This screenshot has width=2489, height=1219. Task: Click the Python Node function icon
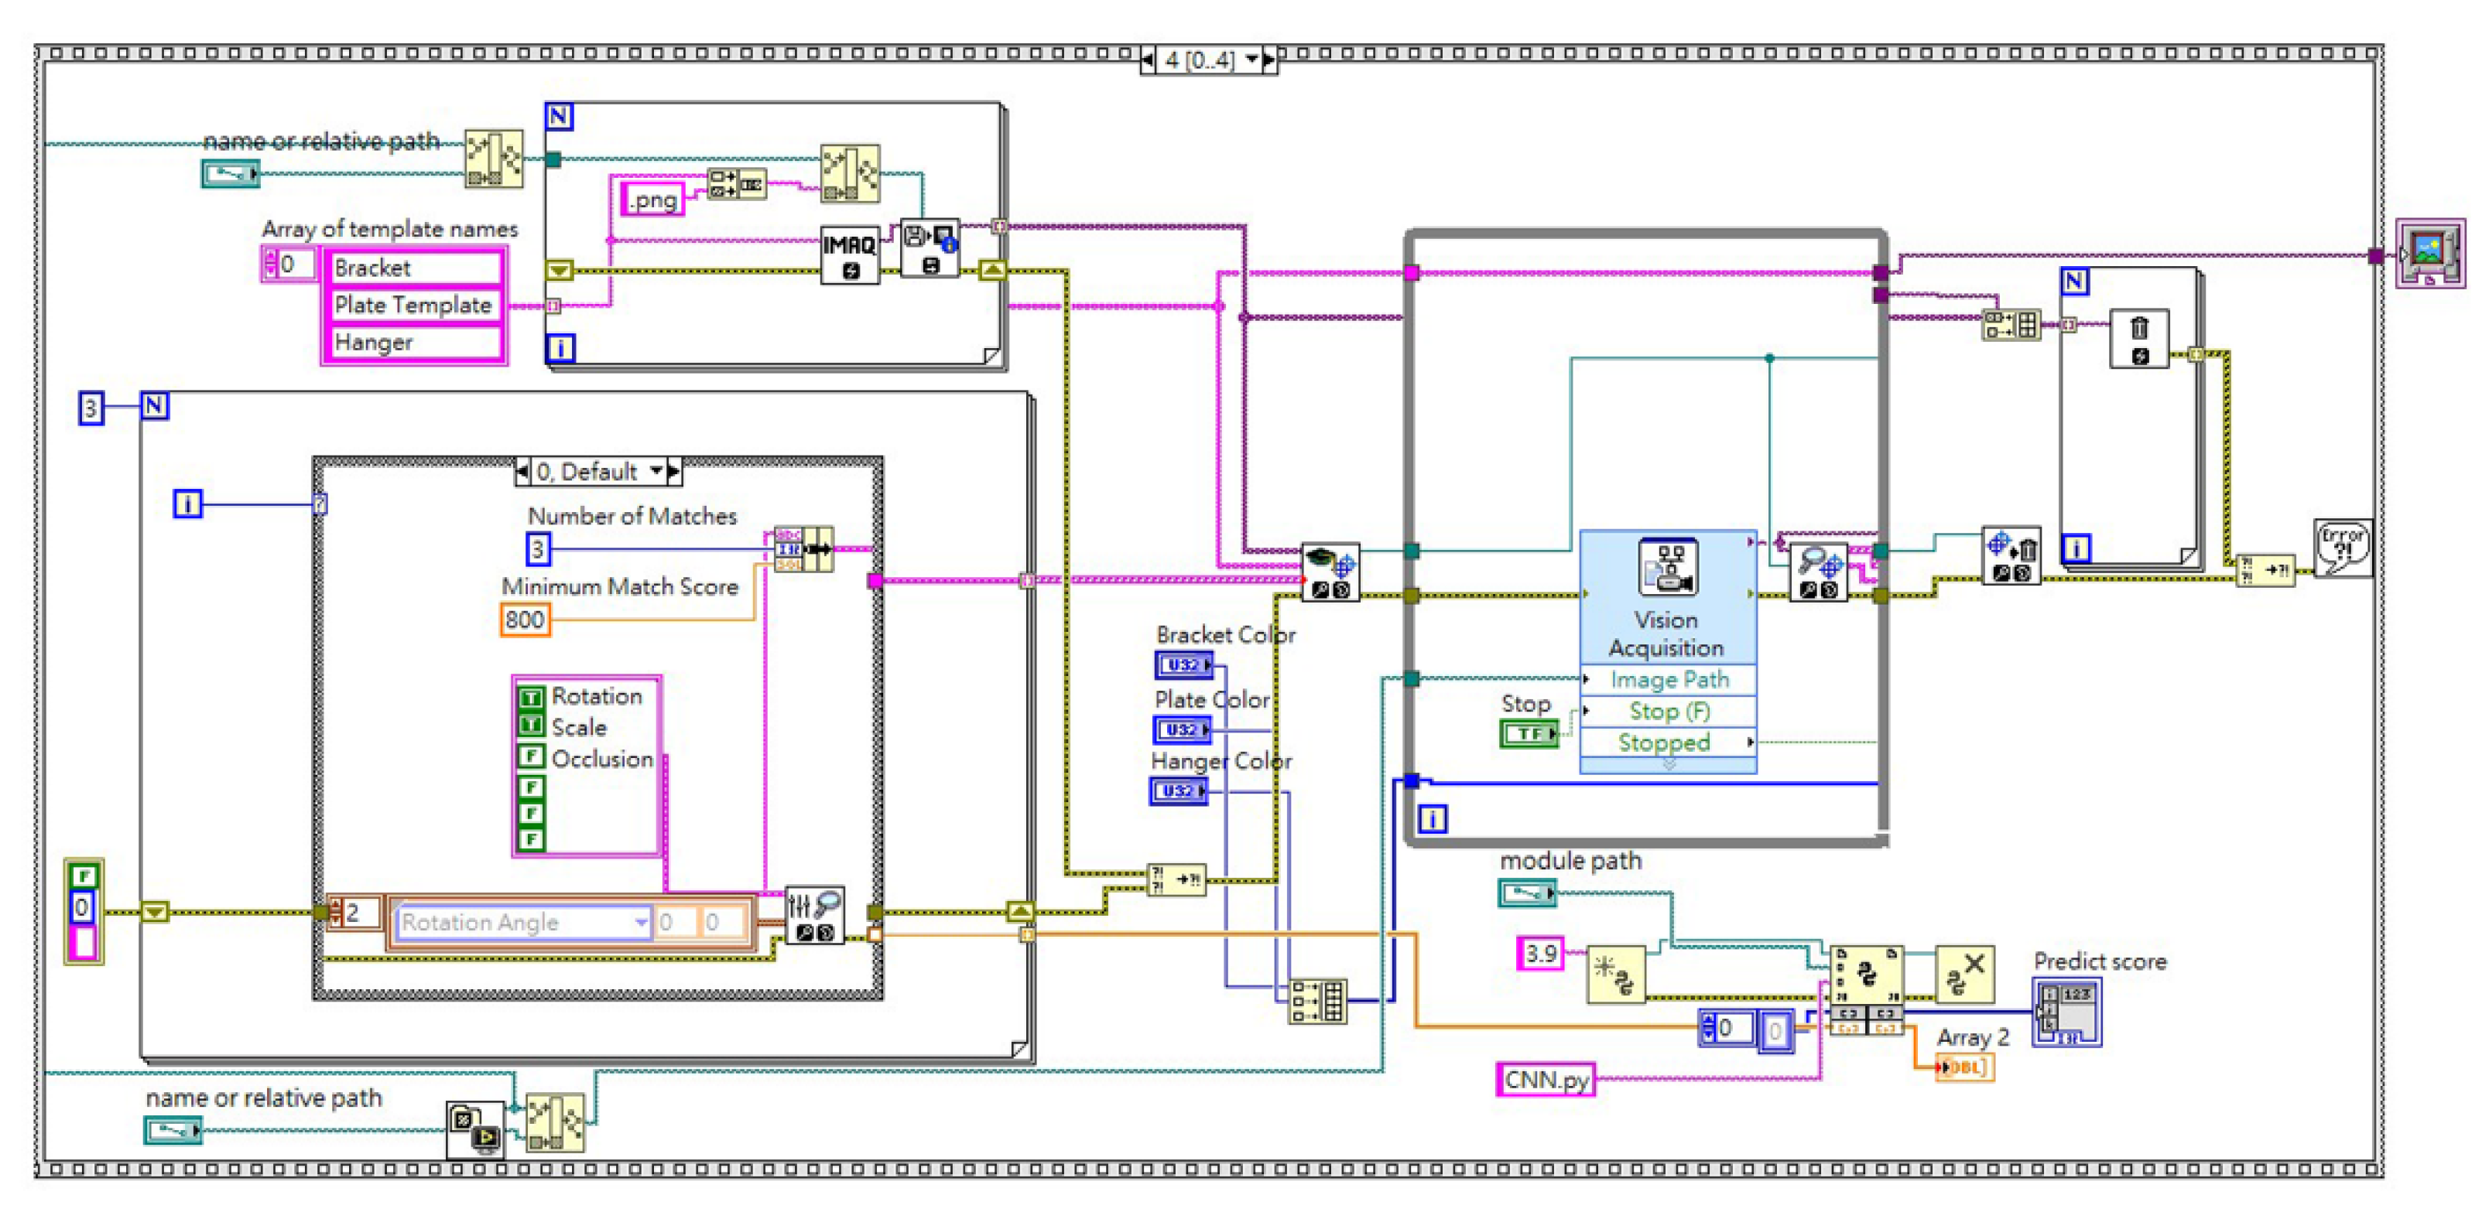(x=1866, y=975)
